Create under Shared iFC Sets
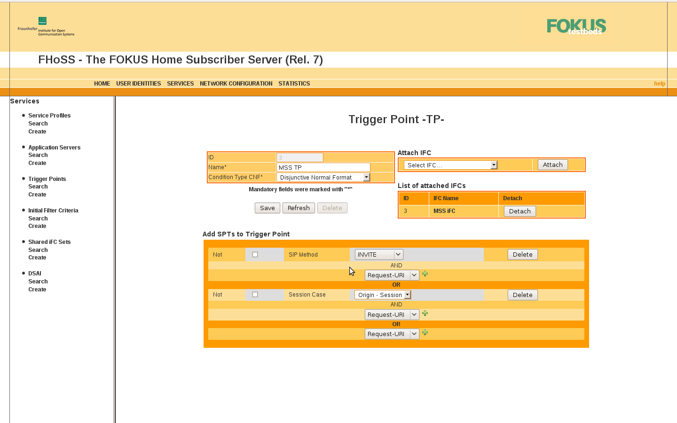Viewport: 677px width, 423px height. pos(37,258)
